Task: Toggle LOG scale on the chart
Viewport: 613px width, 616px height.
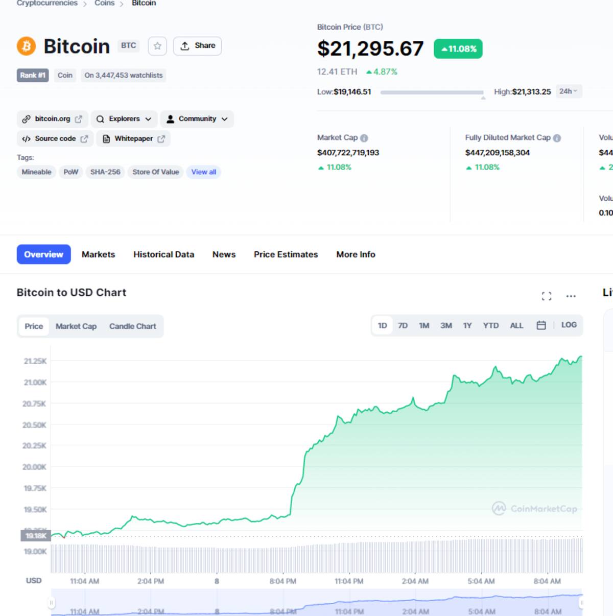Action: [x=569, y=325]
